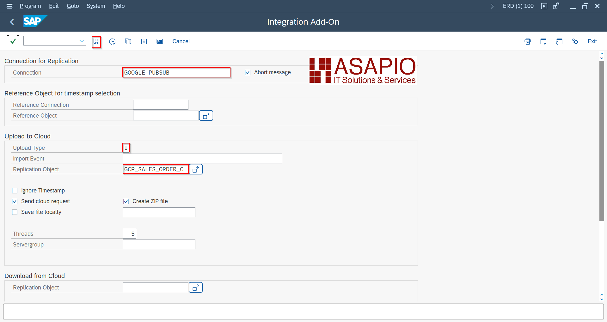Click the Download Replication Object field
Viewport: 607px width, 322px height.
(156, 288)
